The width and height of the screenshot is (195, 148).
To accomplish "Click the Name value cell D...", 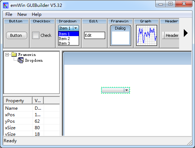I will pos(38,108).
